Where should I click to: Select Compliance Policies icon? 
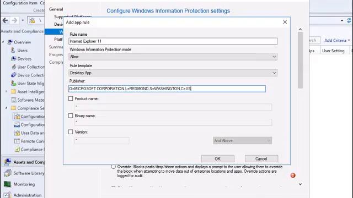[17, 149]
